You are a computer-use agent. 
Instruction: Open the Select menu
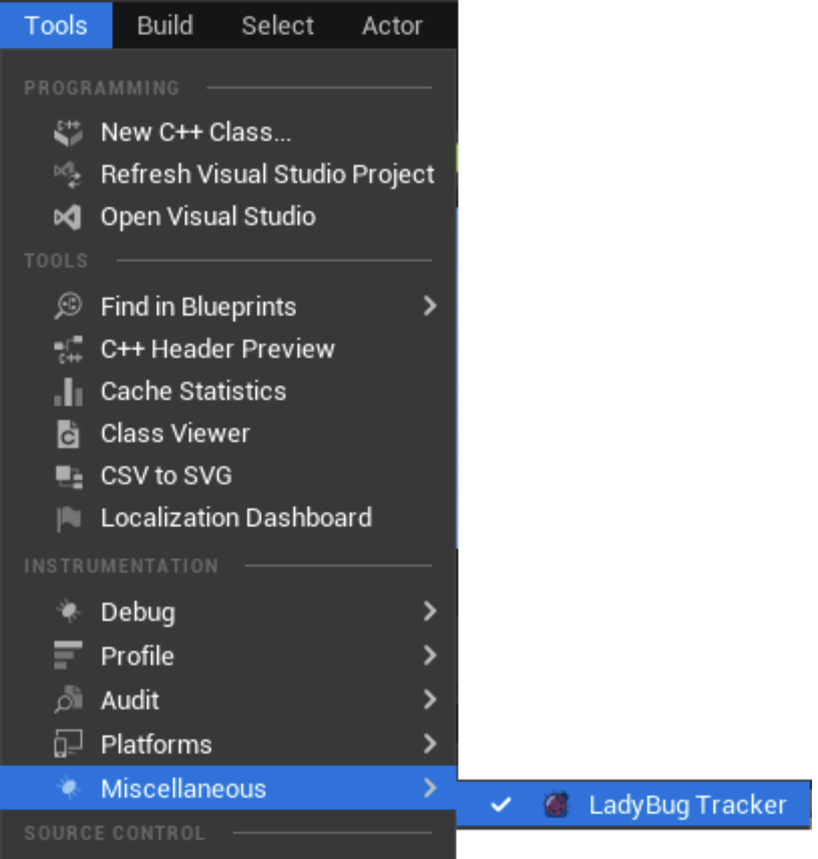[x=277, y=25]
